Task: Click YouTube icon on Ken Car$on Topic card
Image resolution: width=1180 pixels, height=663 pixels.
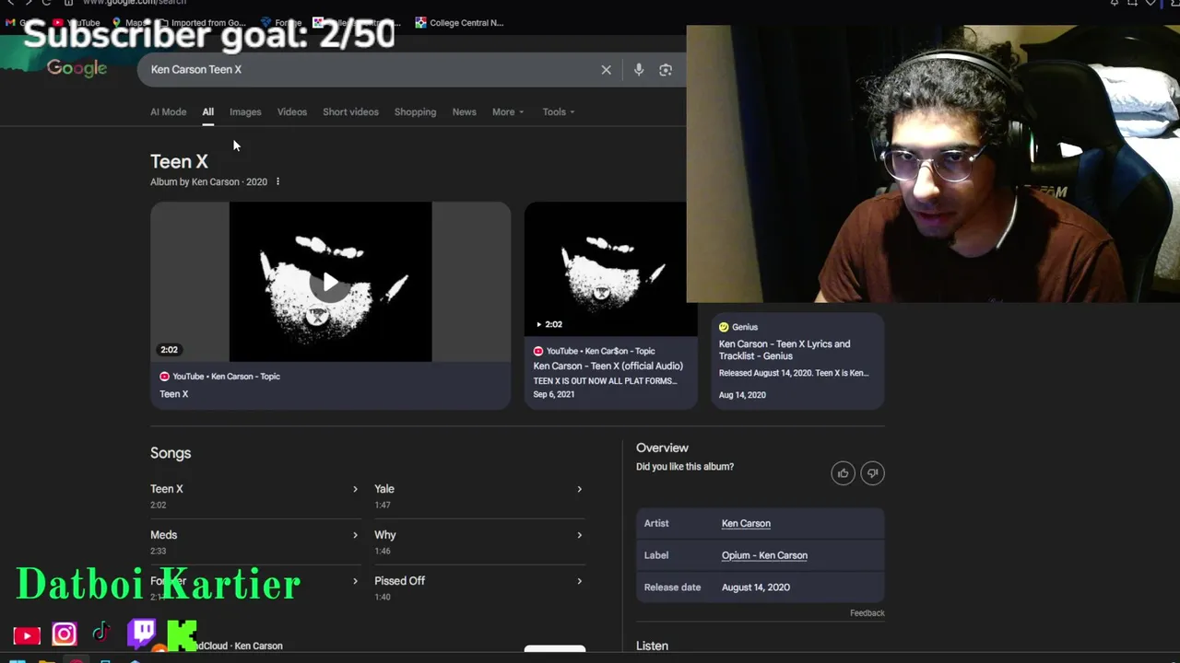Action: pos(538,351)
